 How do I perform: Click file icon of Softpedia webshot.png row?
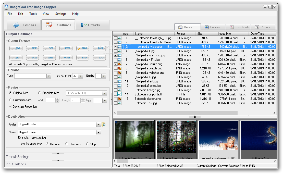click(119, 72)
